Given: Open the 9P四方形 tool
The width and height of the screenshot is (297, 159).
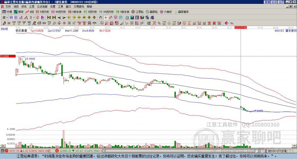Looking at the screenshot, I should coord(59,12).
